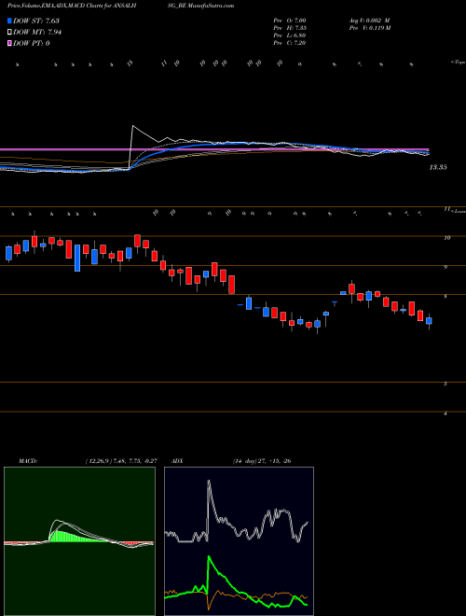Open the ADX indicator chart panel
The width and height of the screenshot is (466, 616).
point(239,541)
